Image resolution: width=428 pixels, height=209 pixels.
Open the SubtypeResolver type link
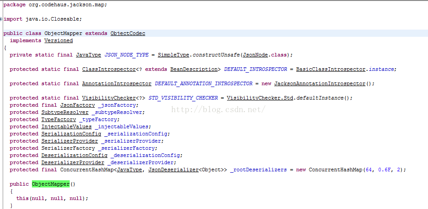tap(65, 113)
